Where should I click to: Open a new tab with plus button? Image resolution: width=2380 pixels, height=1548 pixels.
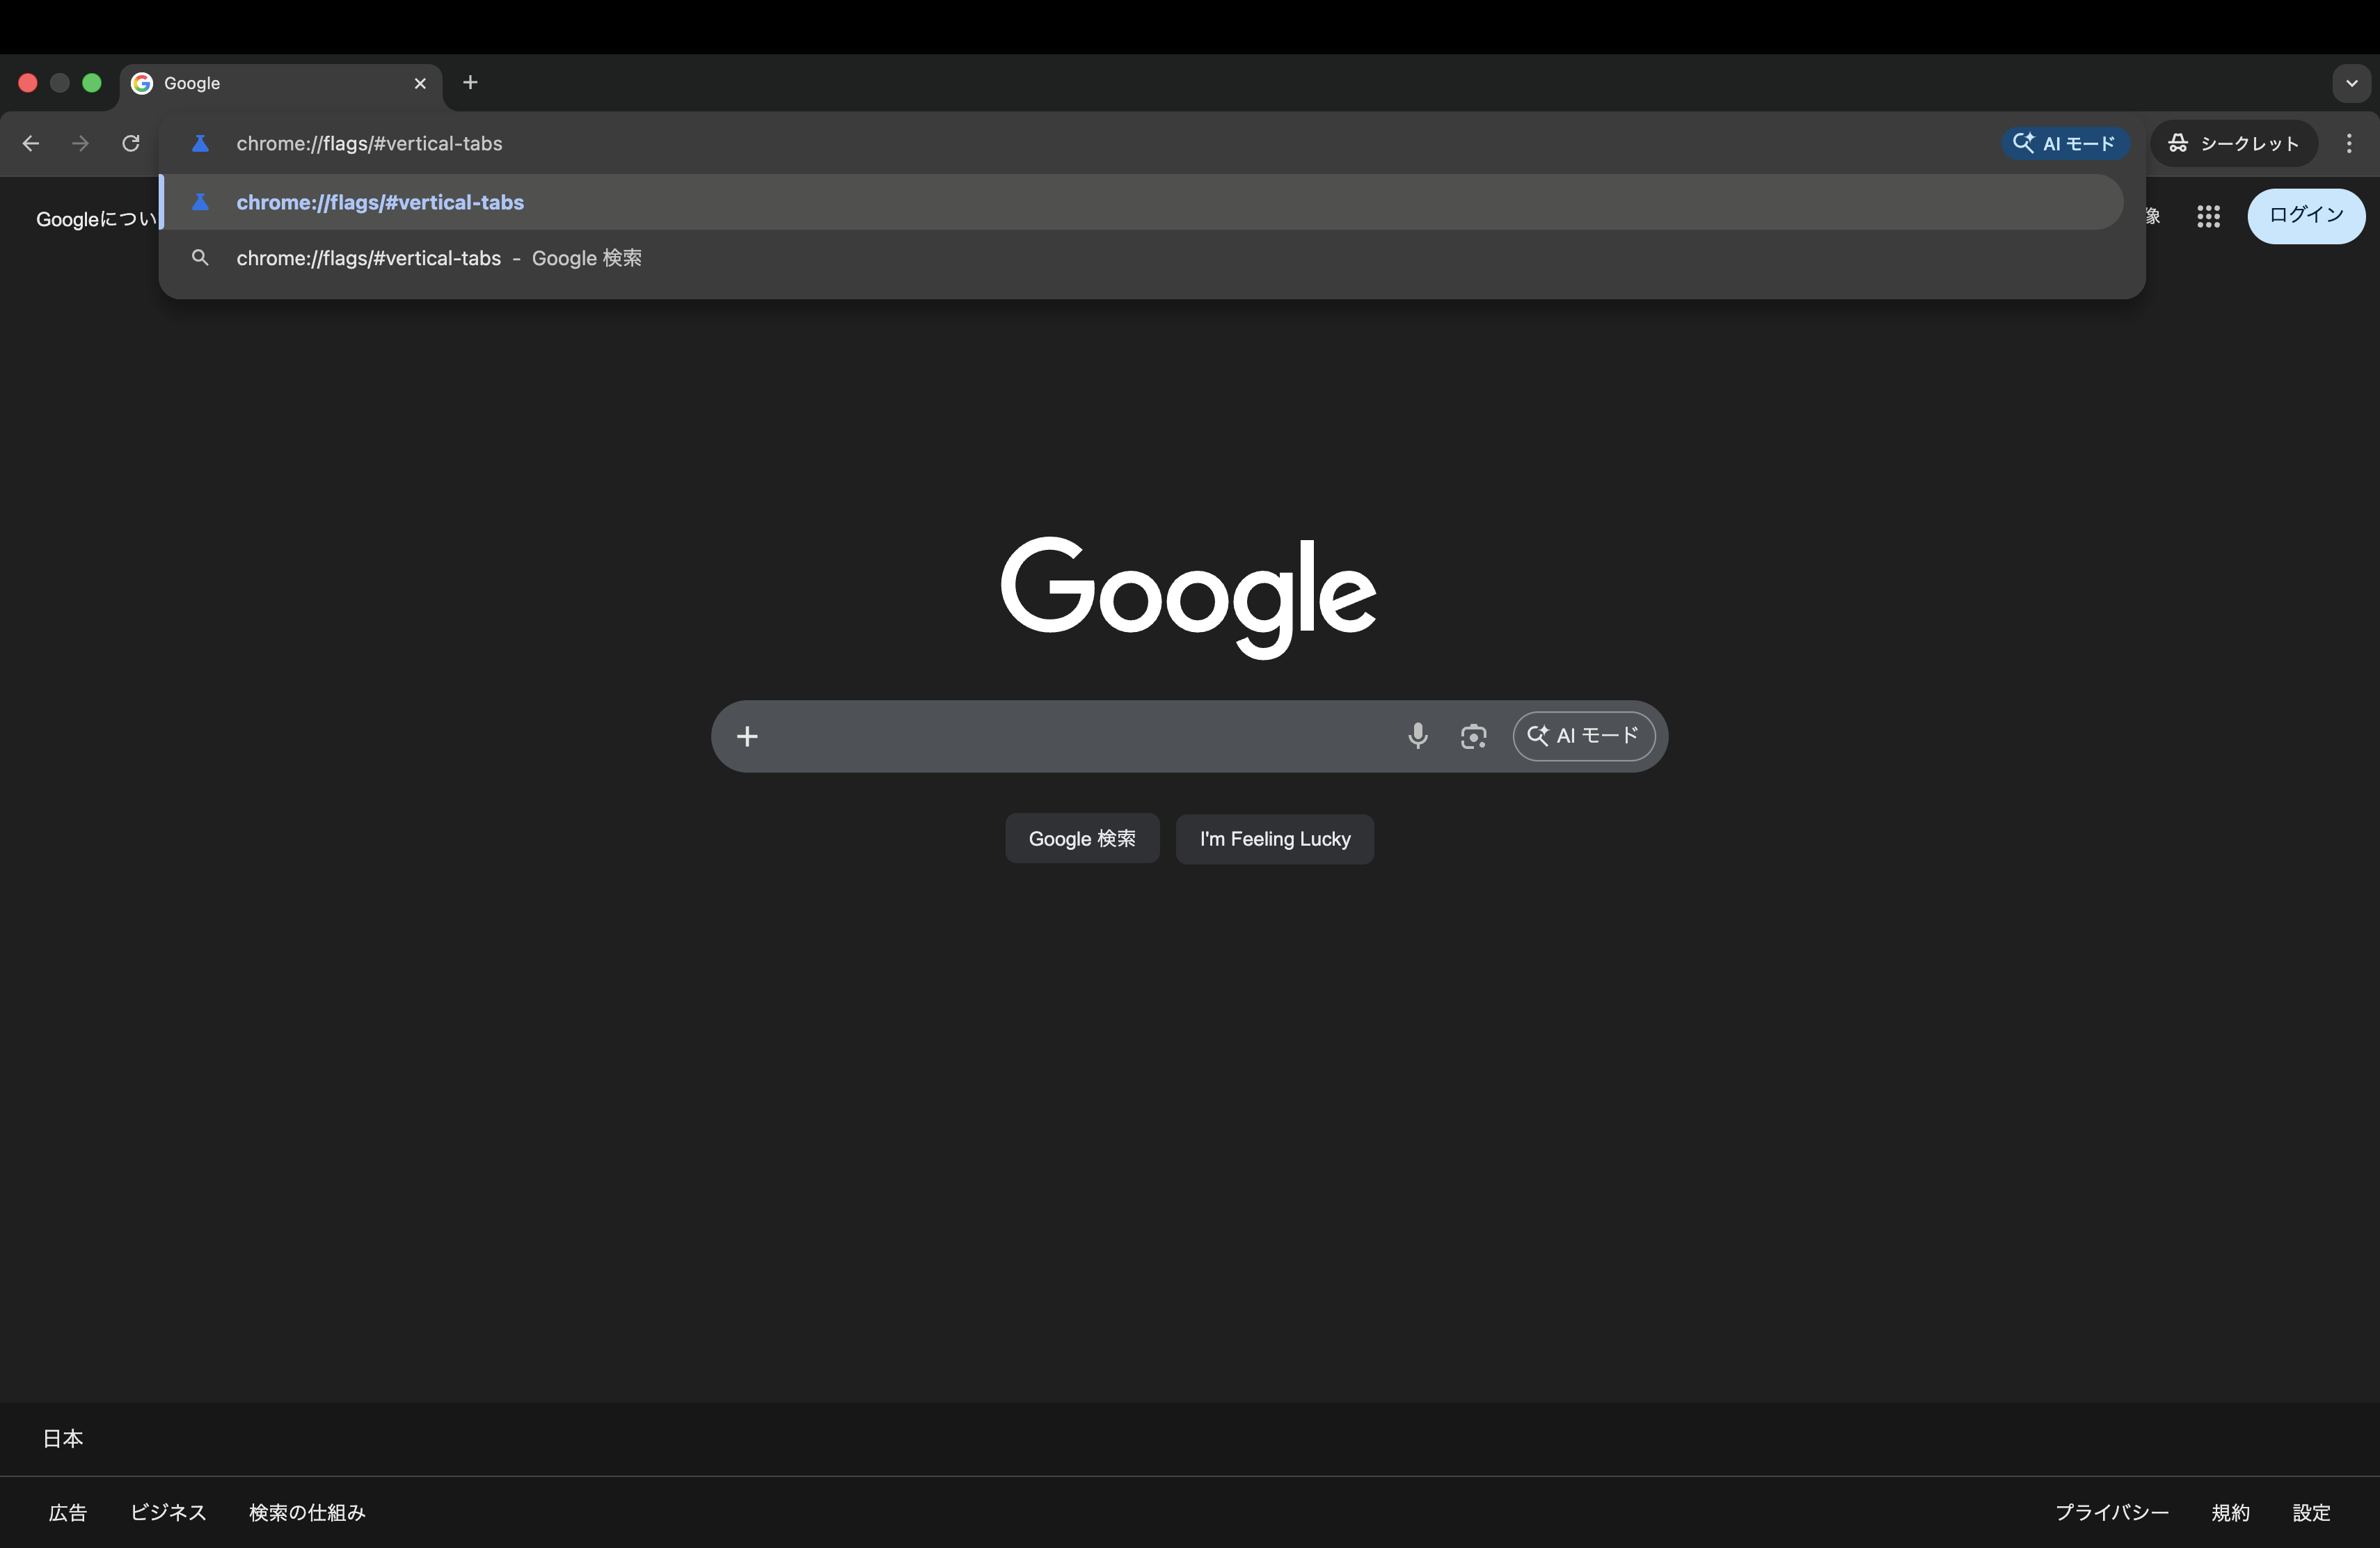pos(470,82)
